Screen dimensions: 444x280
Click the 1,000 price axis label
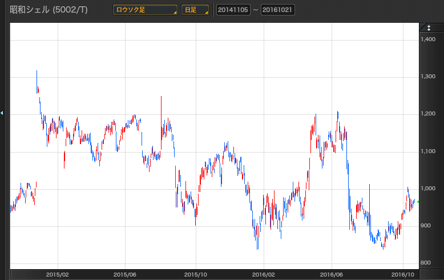click(428, 189)
